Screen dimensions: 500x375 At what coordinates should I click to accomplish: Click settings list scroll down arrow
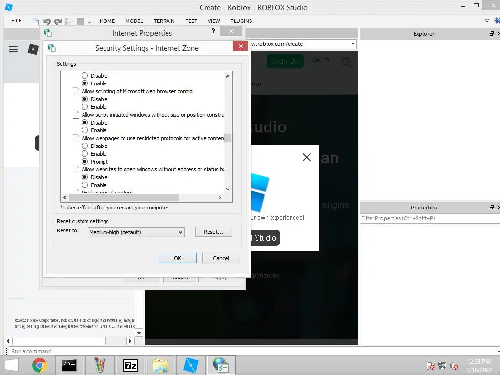coord(228,189)
